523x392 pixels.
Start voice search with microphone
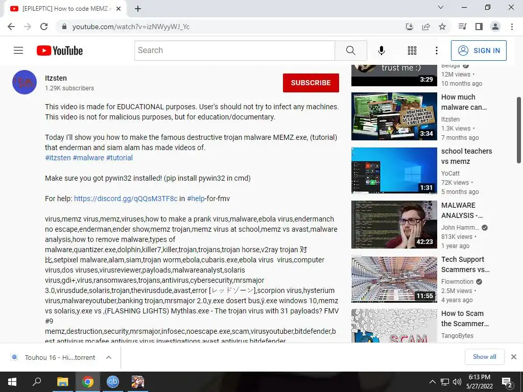coord(381,51)
